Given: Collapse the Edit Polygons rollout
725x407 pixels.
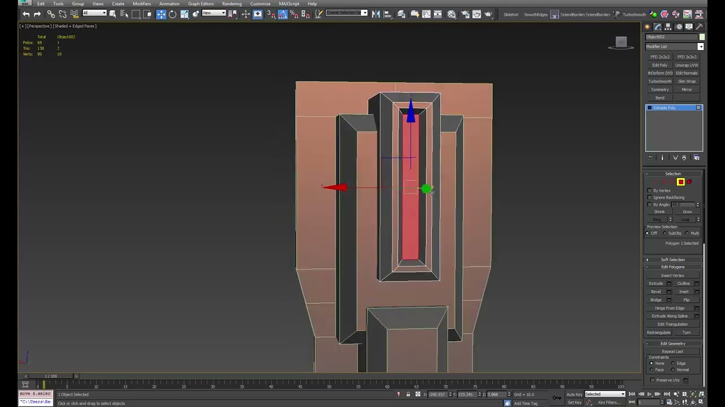Looking at the screenshot, I should (673, 267).
